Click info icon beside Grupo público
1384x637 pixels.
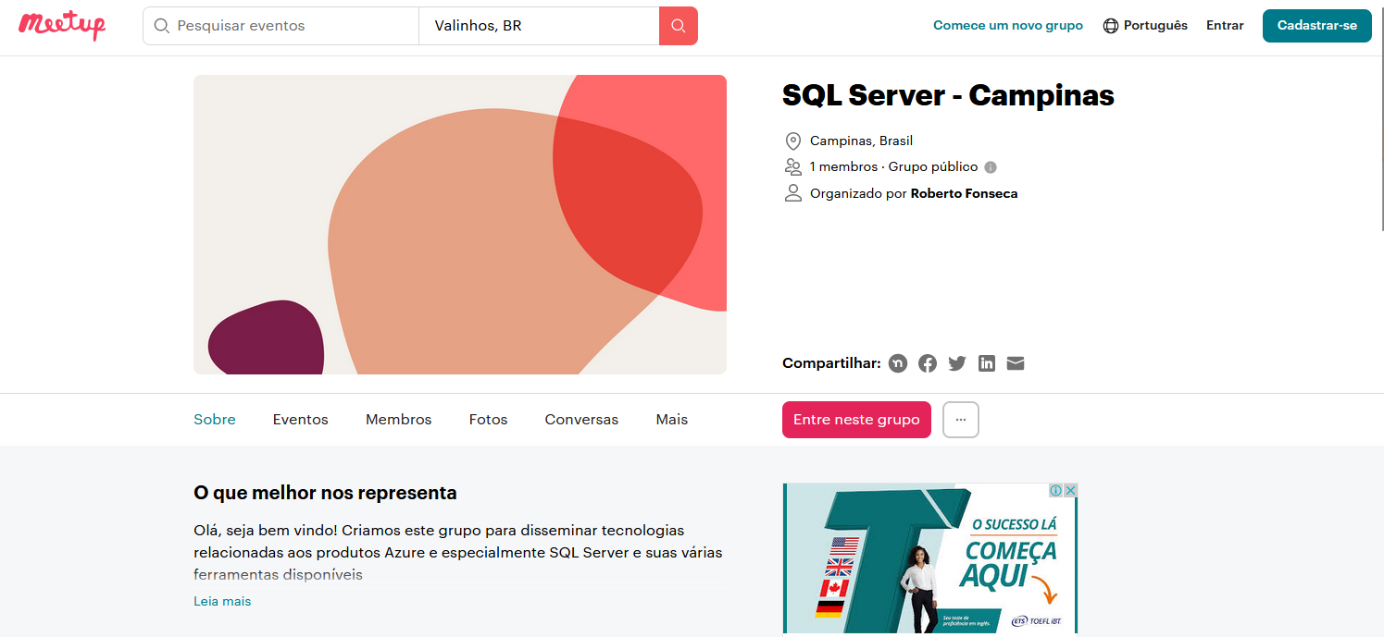(991, 167)
